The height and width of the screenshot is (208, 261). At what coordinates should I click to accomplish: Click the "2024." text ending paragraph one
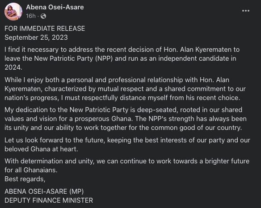[13, 67]
